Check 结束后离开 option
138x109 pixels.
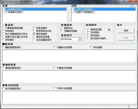34,28
